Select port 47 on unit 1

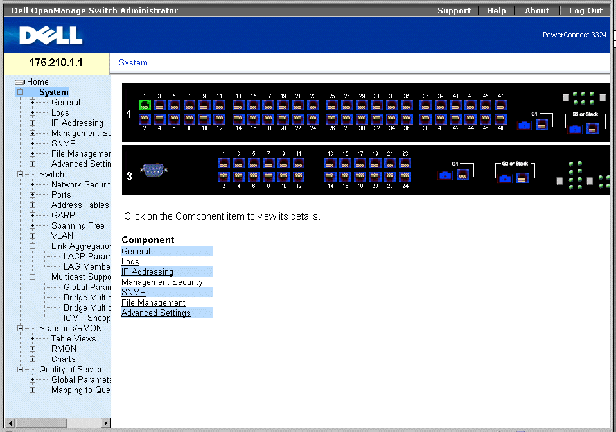500,105
